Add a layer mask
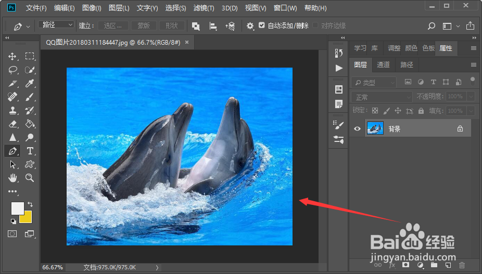This screenshot has width=482, height=274. [x=406, y=265]
